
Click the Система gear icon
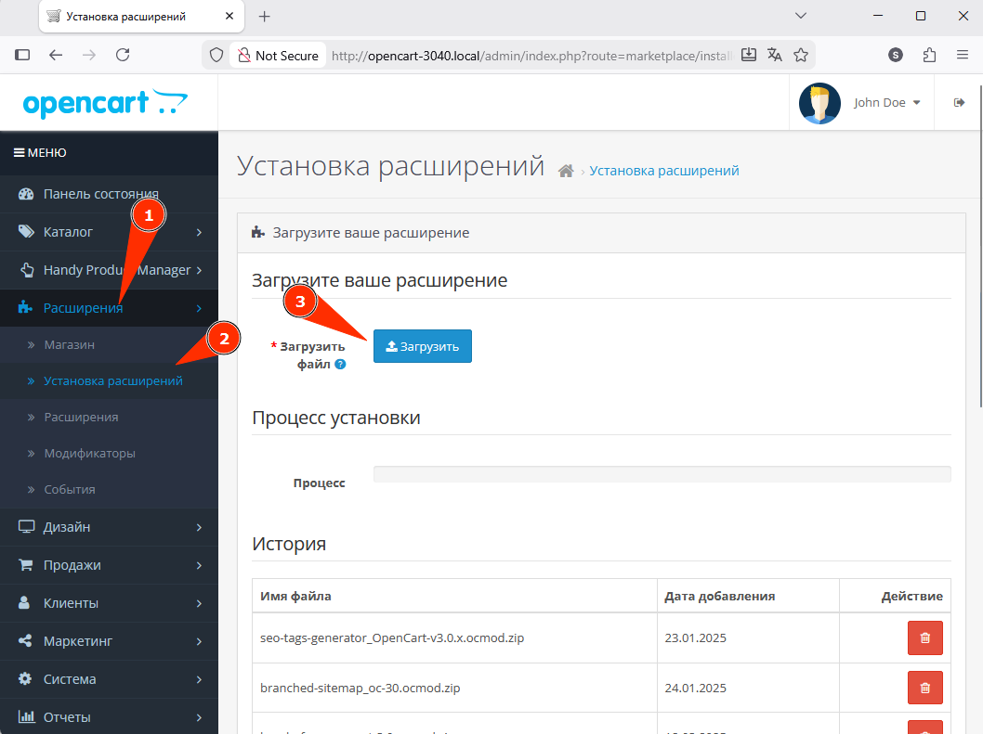pos(25,679)
